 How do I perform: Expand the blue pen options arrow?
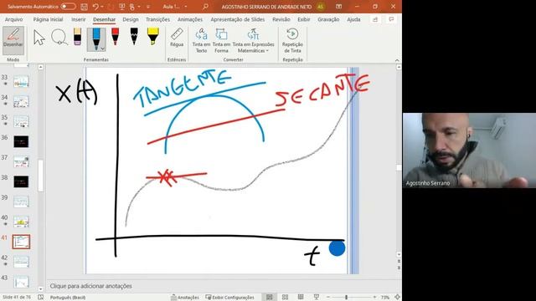(x=102, y=49)
